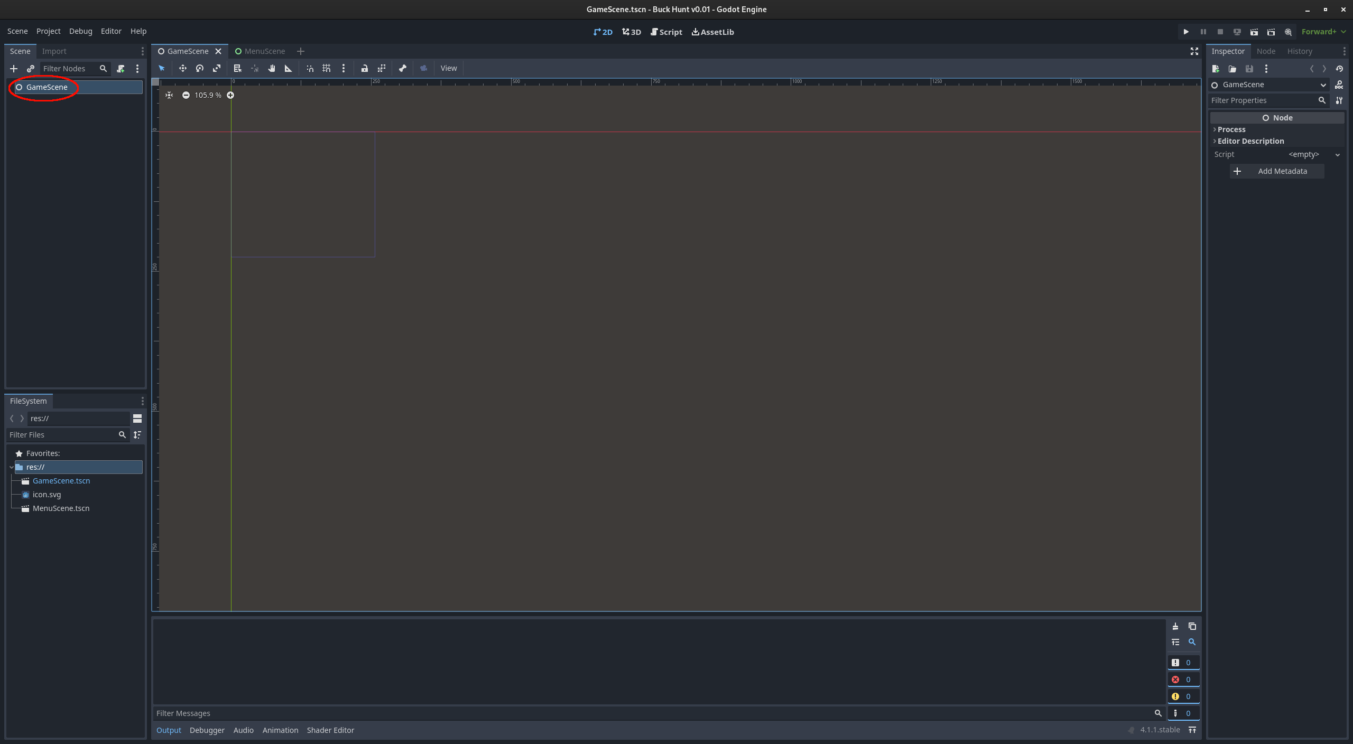Click the Add Metadata button
Screen dimensions: 1353x744
1277,171
